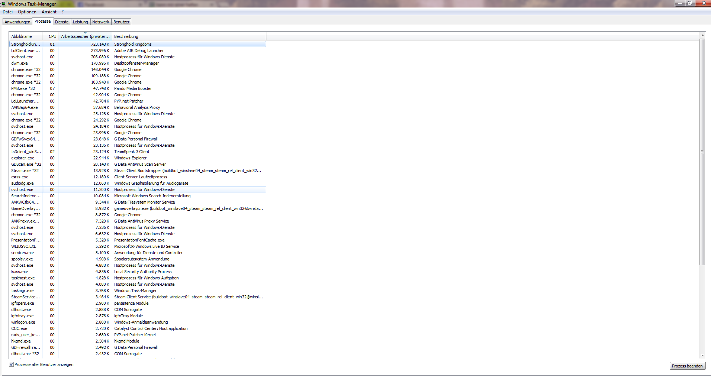
Task: Select the hkcmd.exe process
Action: click(x=138, y=341)
